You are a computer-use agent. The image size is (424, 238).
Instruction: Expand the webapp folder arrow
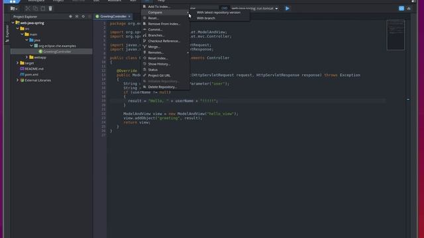[x=26, y=58]
